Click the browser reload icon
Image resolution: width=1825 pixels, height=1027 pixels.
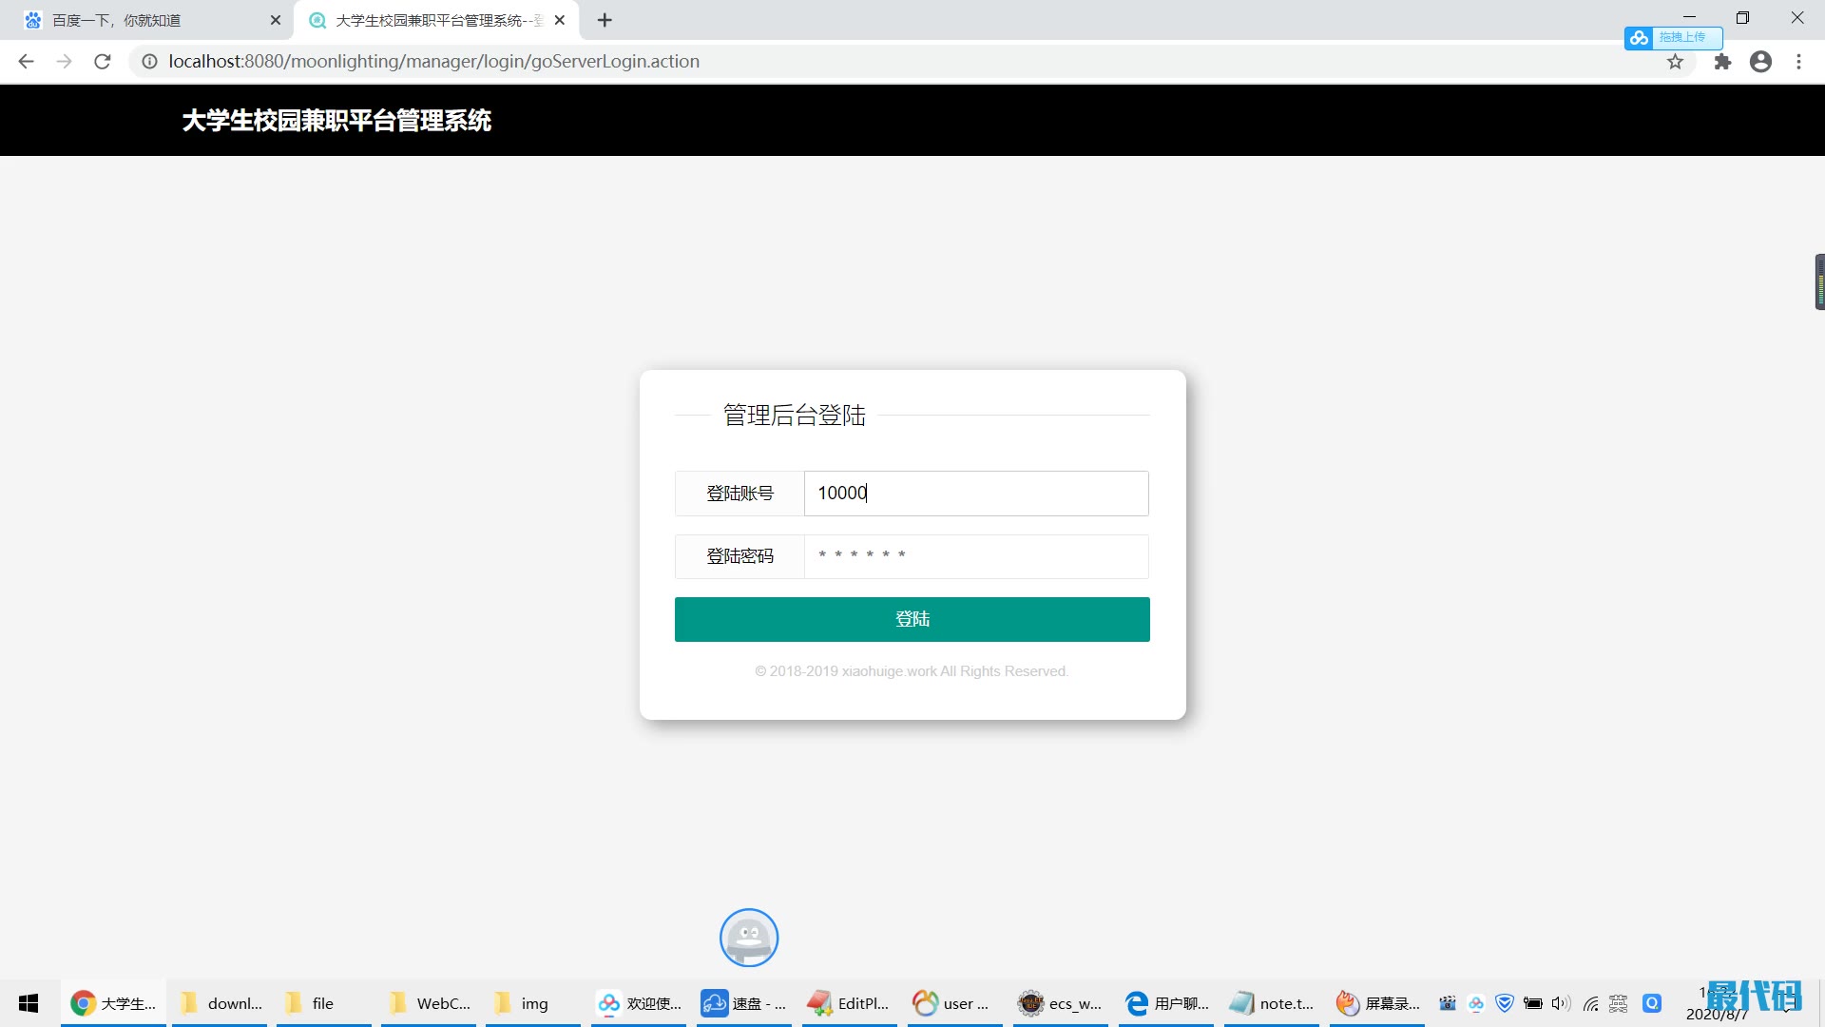pyautogui.click(x=103, y=62)
